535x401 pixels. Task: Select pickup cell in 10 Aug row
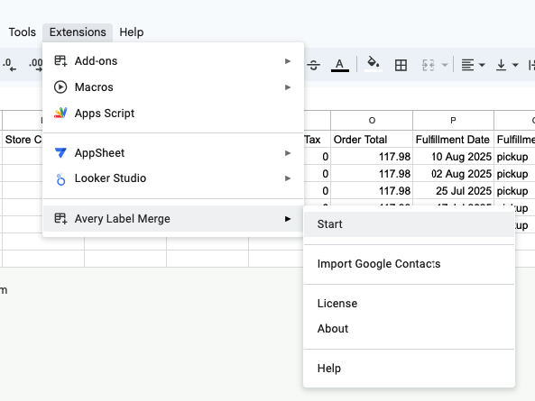(514, 157)
